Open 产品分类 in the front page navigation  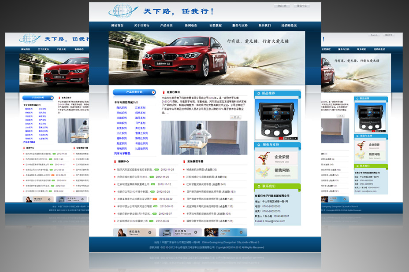click(x=167, y=25)
